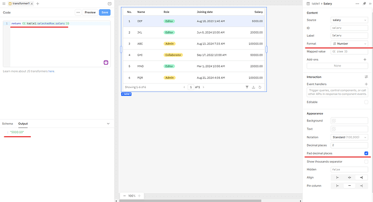Pin the inspector panel

point(364,4)
